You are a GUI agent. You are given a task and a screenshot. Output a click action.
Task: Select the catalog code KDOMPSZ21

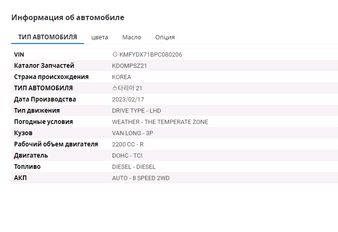point(129,66)
